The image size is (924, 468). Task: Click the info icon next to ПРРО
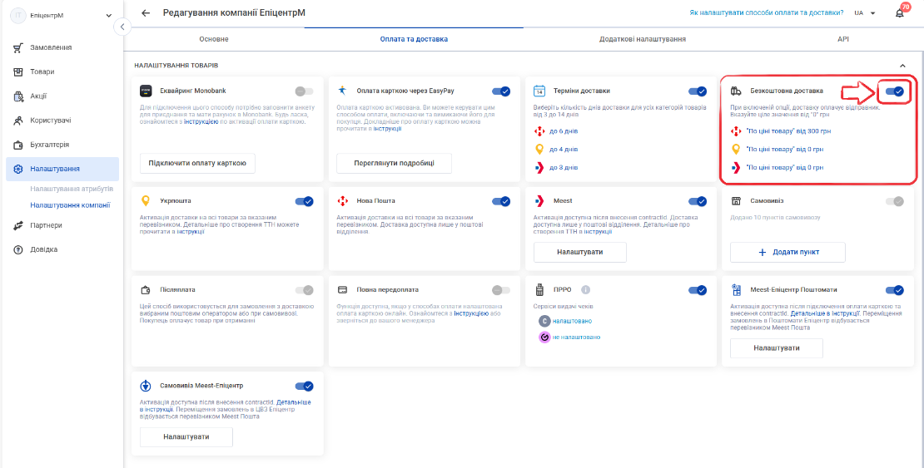tap(586, 290)
